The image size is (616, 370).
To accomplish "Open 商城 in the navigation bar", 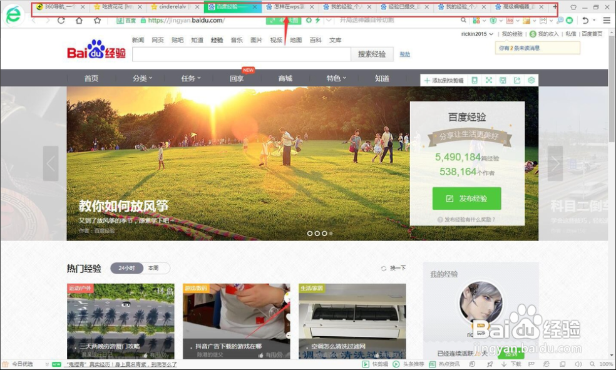I will click(285, 78).
